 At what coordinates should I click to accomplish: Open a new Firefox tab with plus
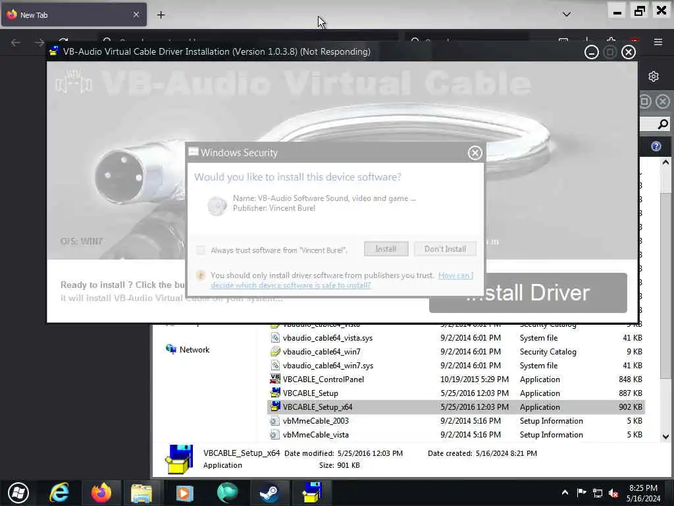161,15
